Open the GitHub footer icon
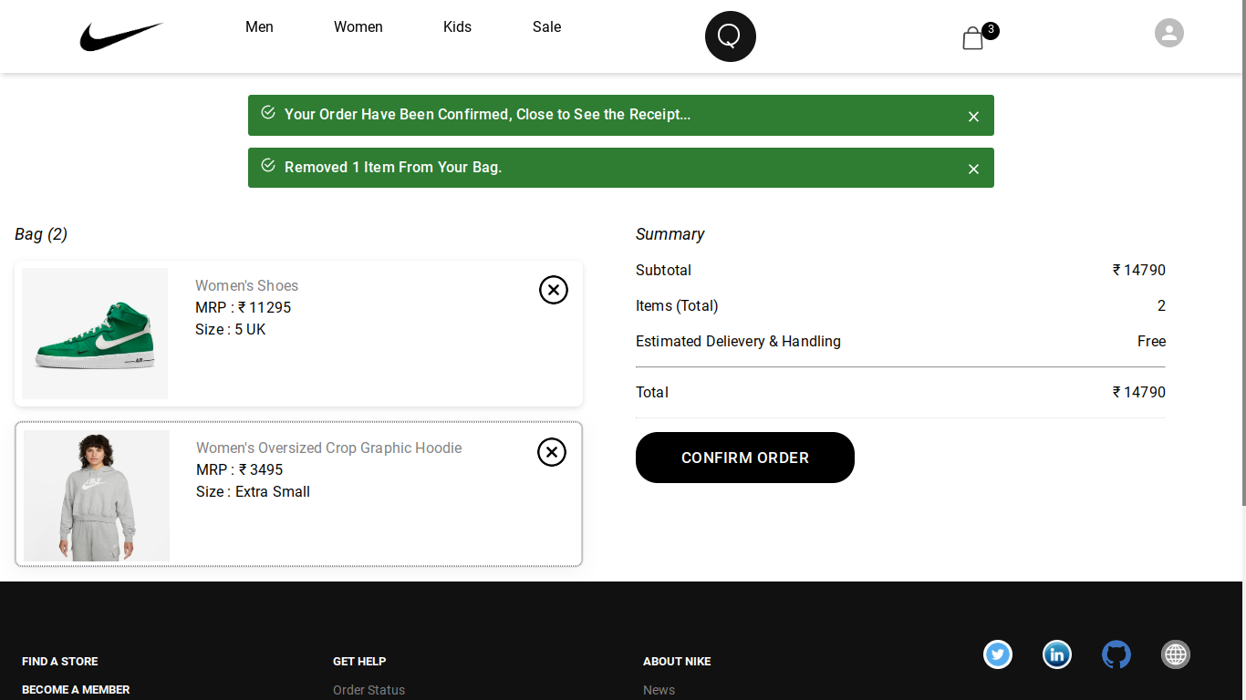1246x700 pixels. (x=1116, y=654)
